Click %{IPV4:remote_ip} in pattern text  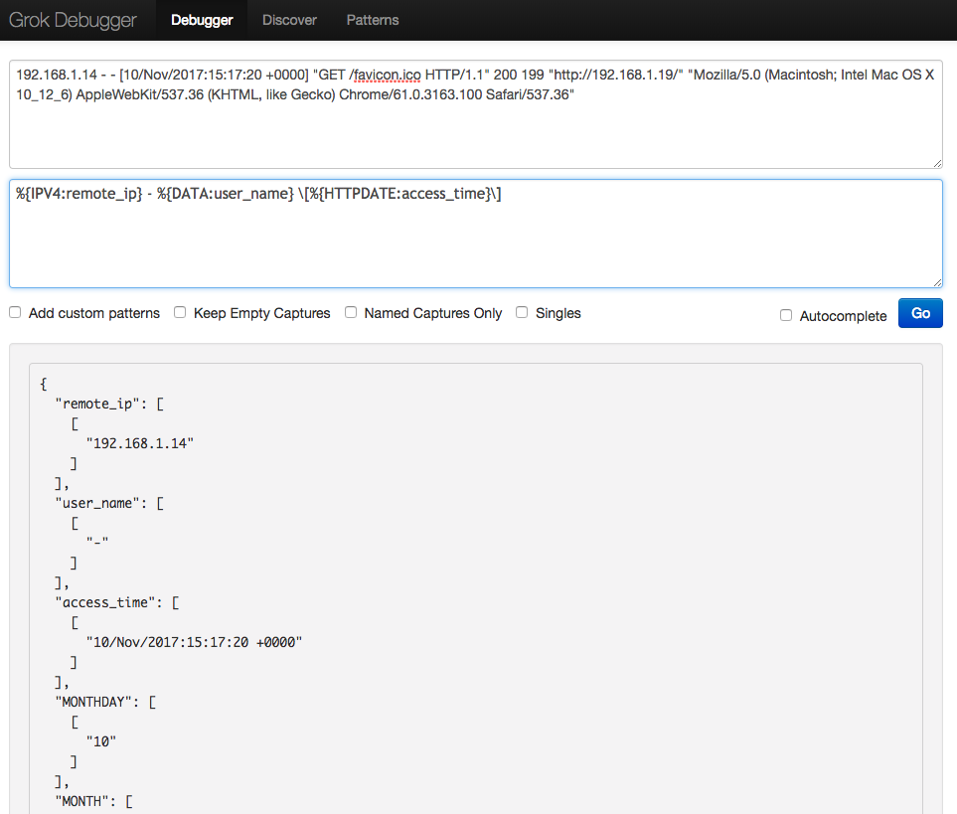point(80,194)
